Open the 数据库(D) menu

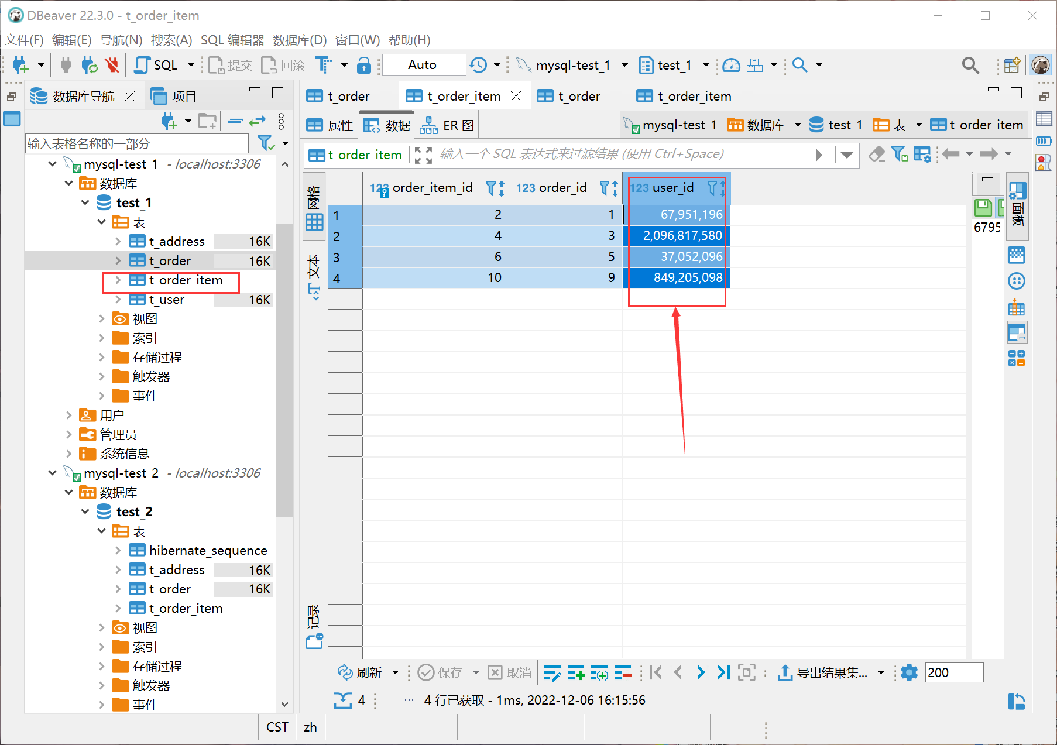[x=300, y=40]
